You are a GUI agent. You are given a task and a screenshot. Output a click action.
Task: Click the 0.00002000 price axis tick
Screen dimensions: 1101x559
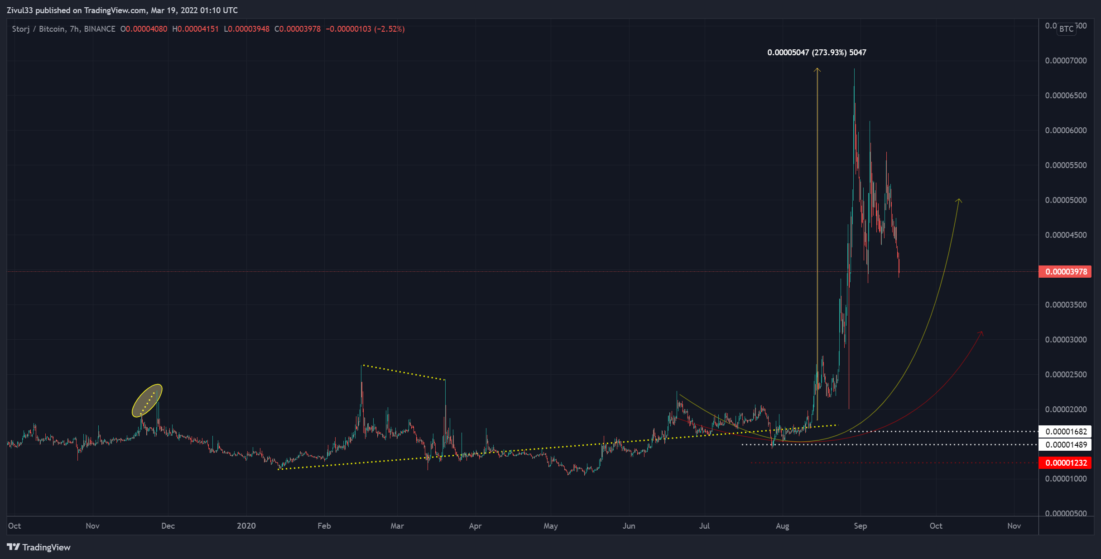point(1066,410)
